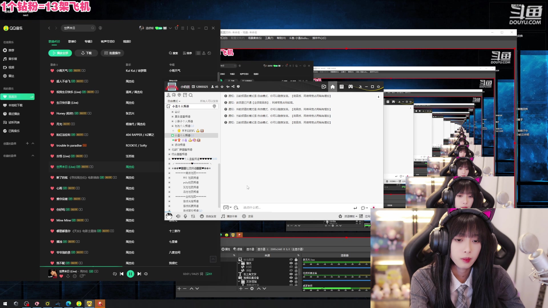The height and width of the screenshot is (308, 548).
Task: Open the play queue showing 61 songs
Action: coord(209,274)
